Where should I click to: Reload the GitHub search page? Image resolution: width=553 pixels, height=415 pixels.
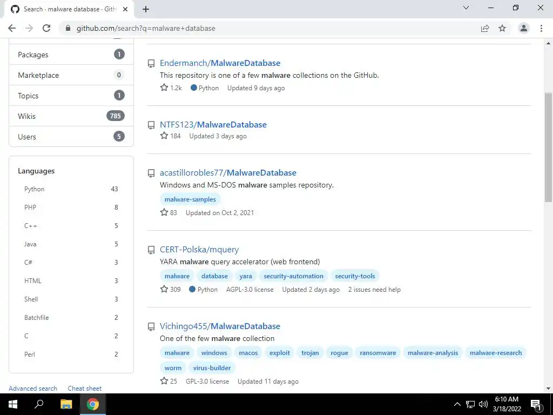(46, 28)
